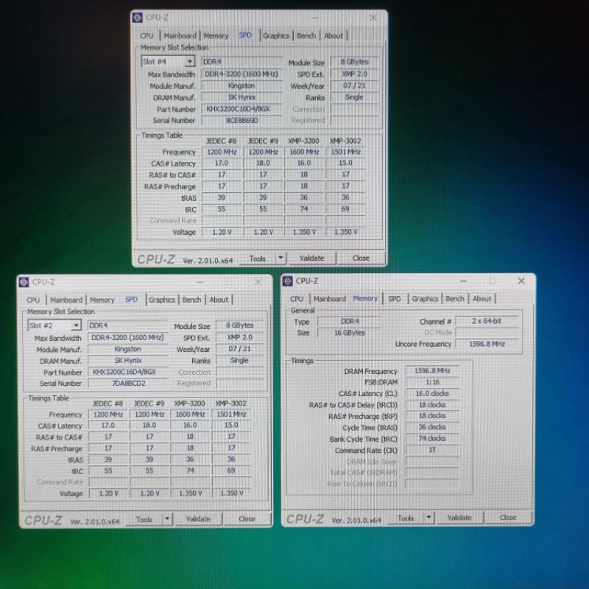Expand Tools dropdown arrow in Slot #2 window
The height and width of the screenshot is (589, 589).
(x=167, y=519)
